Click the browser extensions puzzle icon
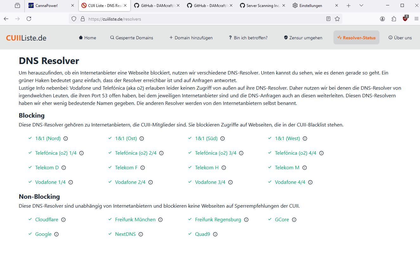 pyautogui.click(x=394, y=19)
